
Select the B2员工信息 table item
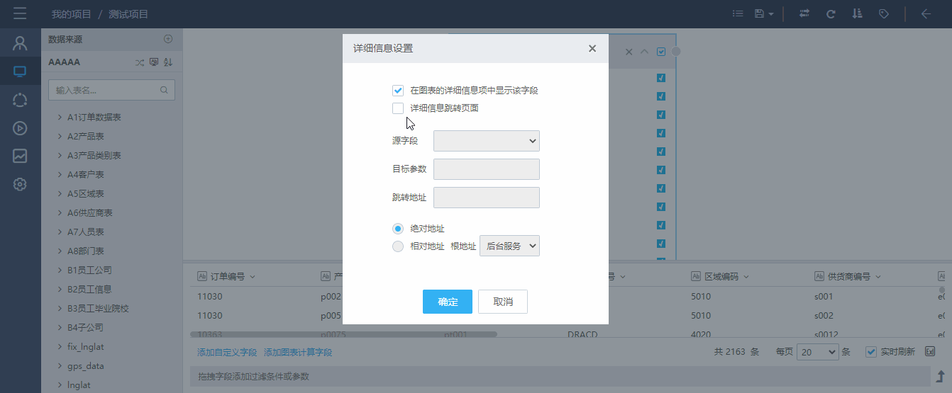(89, 289)
